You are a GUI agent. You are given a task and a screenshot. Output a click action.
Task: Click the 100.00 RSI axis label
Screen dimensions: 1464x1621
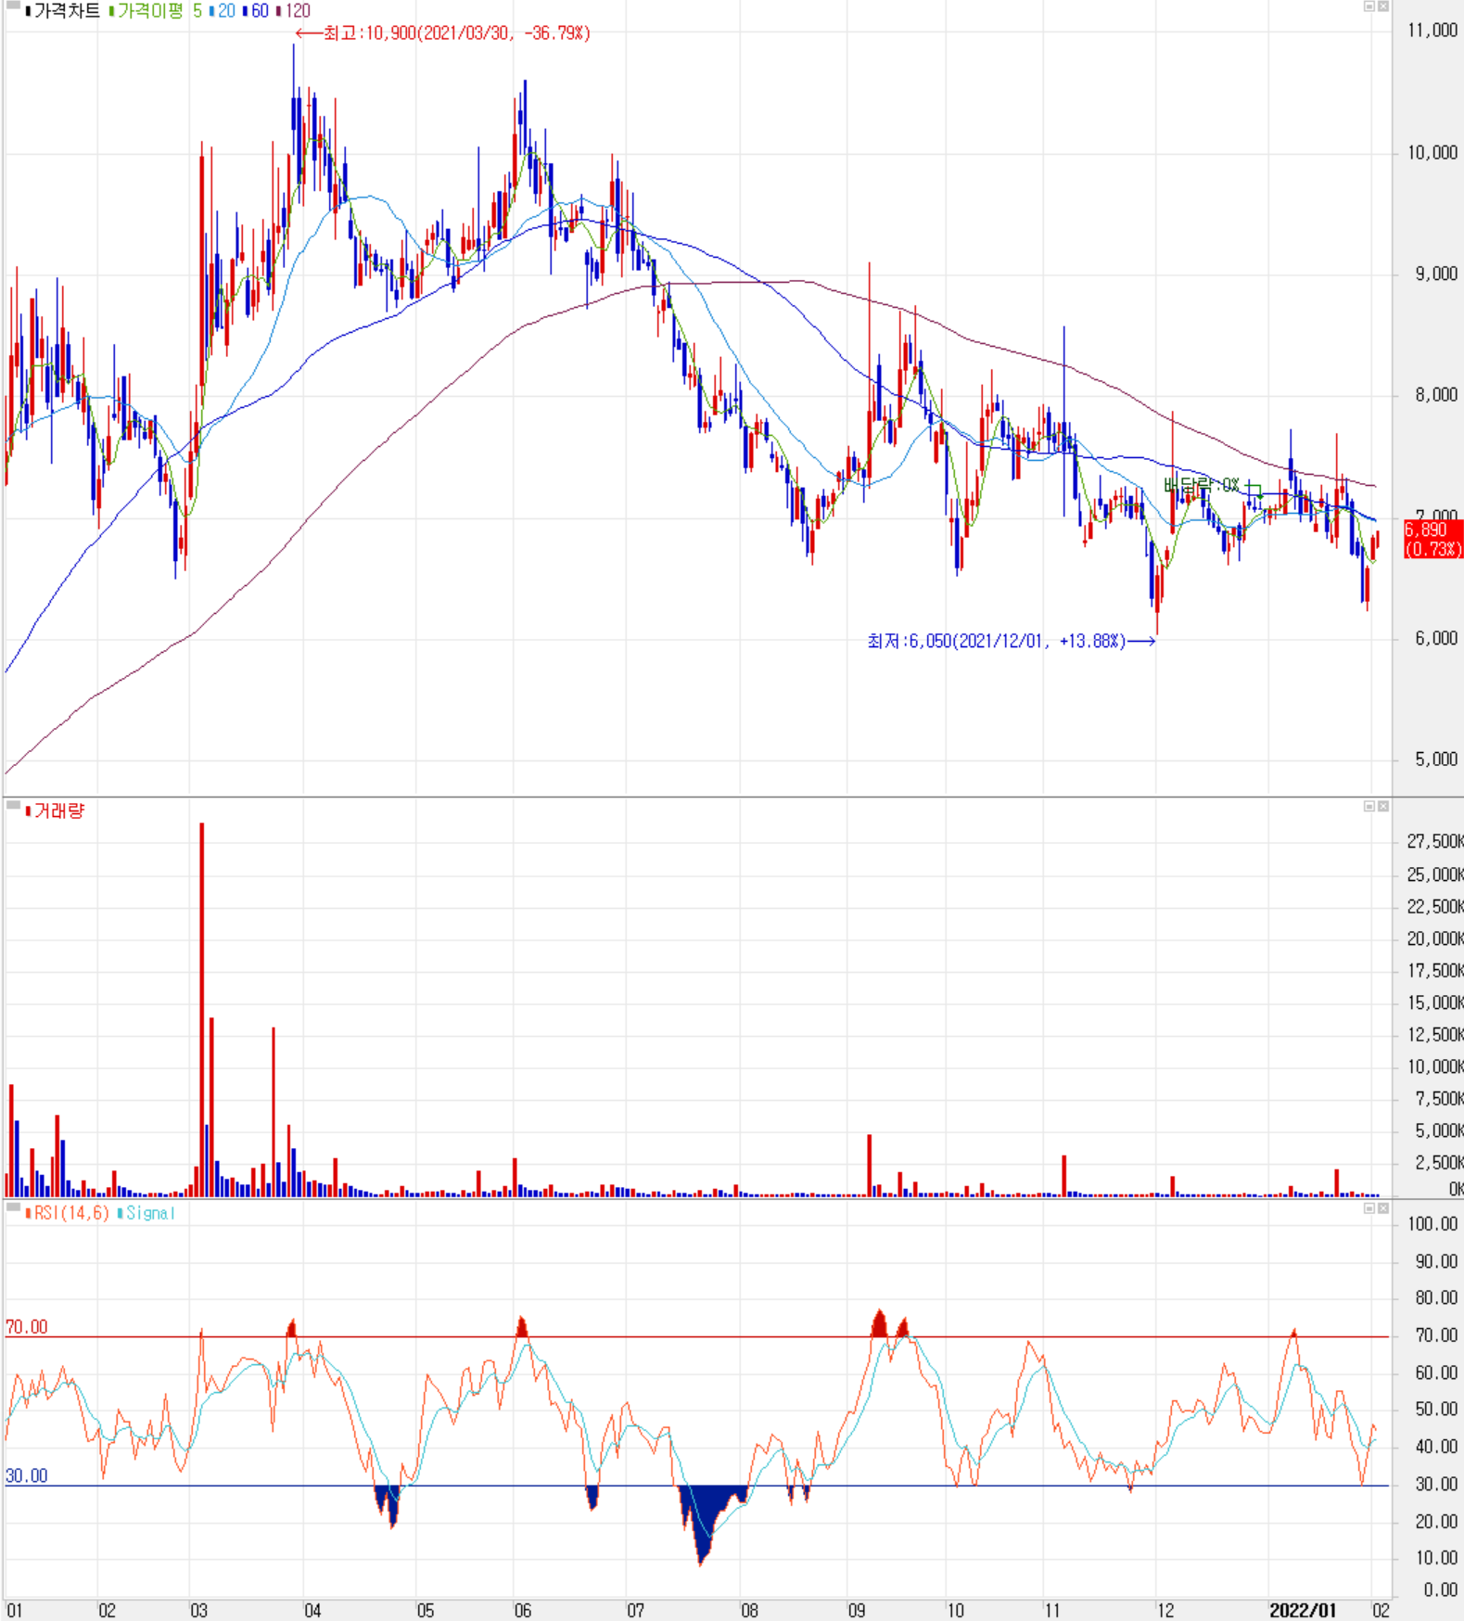(1432, 1224)
